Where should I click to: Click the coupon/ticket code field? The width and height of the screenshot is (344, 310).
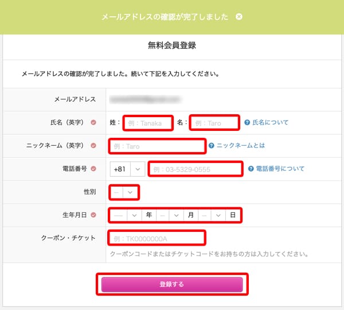[x=156, y=238]
